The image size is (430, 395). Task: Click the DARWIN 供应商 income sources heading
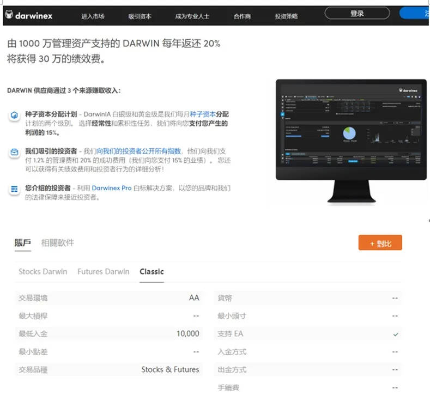coord(64,90)
